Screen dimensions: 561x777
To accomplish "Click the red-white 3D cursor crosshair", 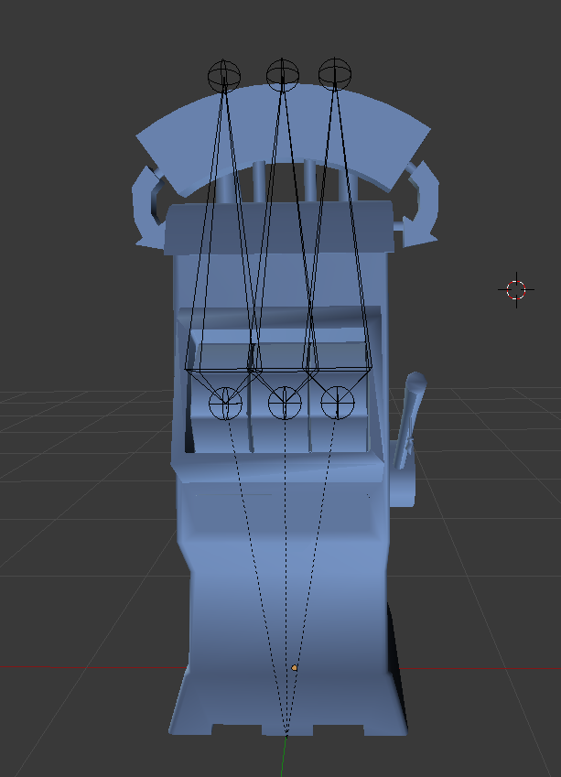I will 516,290.
